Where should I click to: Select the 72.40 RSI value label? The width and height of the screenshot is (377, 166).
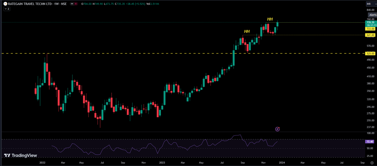coord(369,142)
